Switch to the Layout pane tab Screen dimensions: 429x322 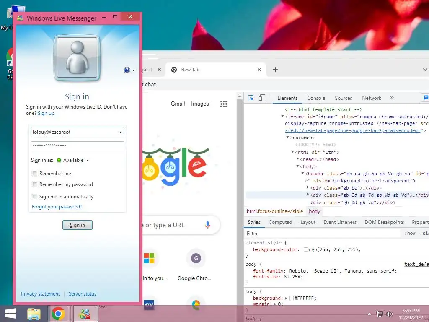pyautogui.click(x=308, y=222)
